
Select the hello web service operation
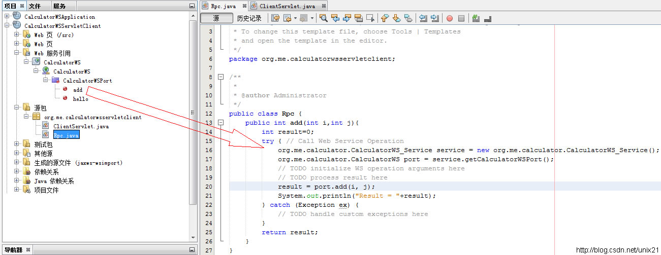(x=80, y=99)
